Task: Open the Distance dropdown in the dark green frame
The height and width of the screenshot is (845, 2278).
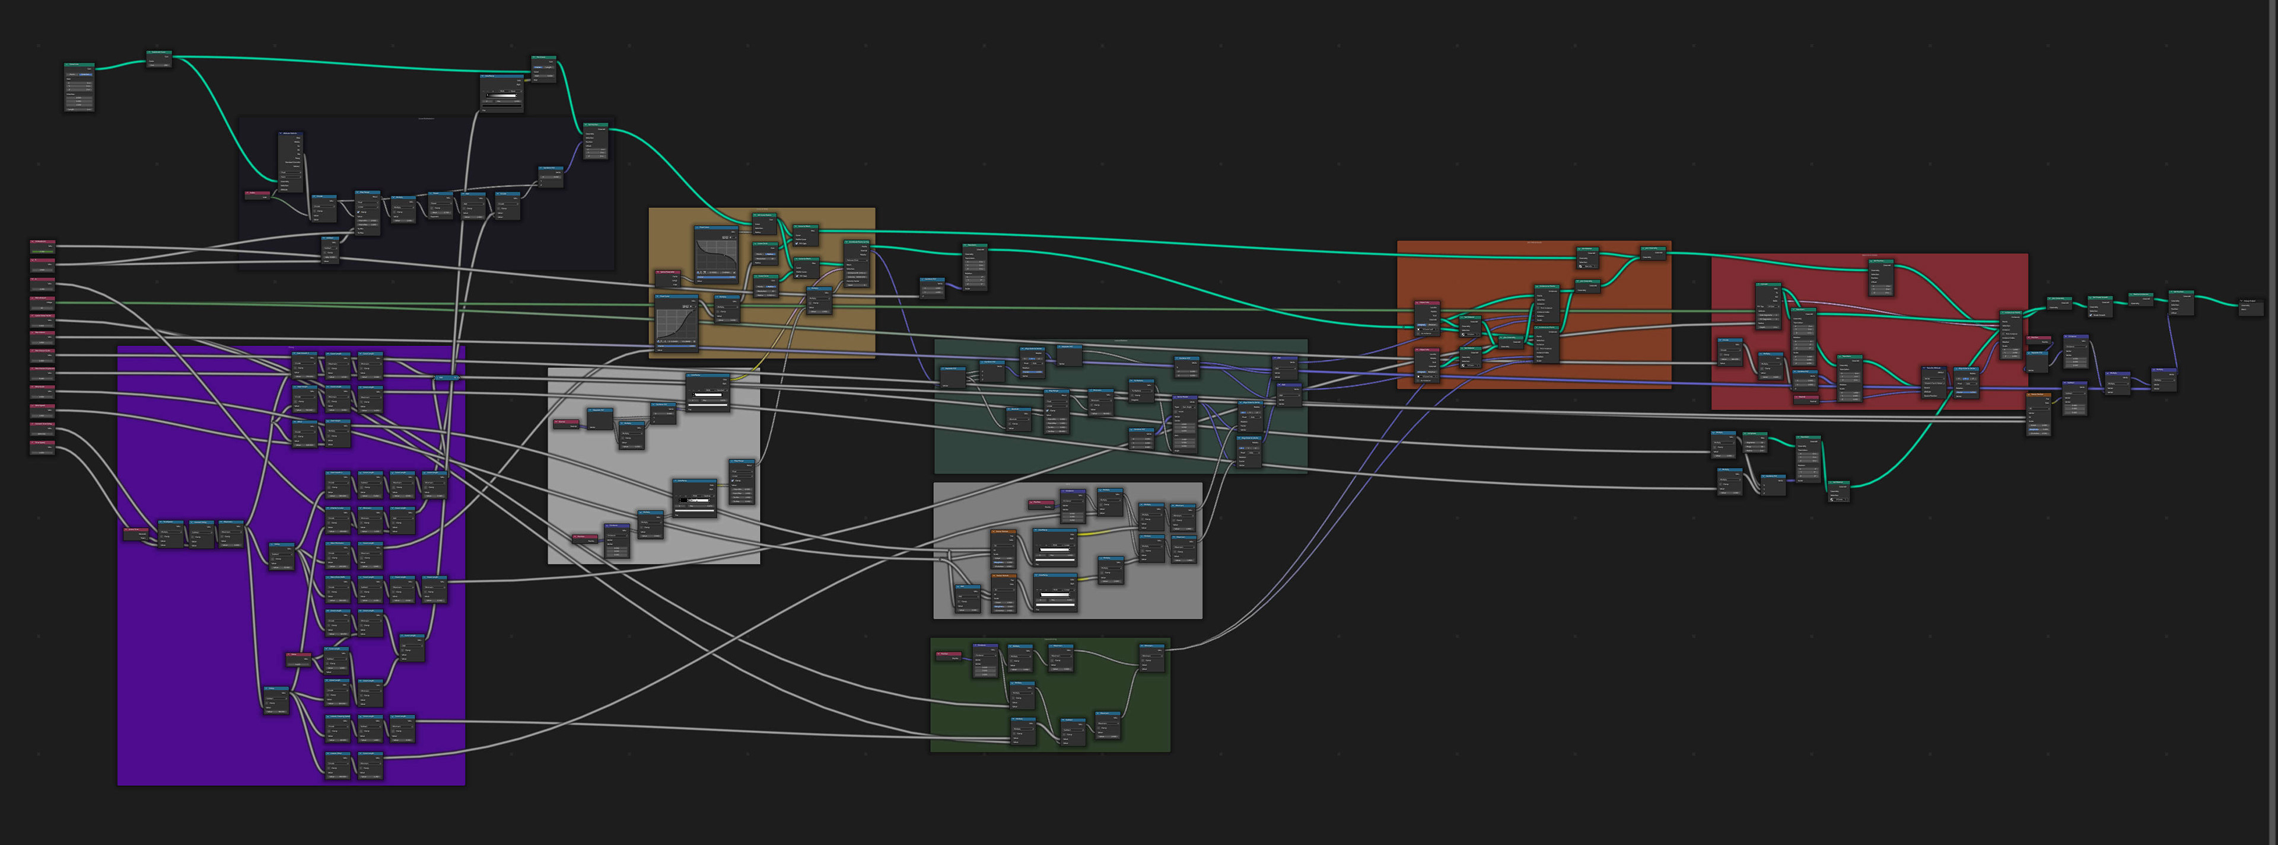Action: point(986,656)
